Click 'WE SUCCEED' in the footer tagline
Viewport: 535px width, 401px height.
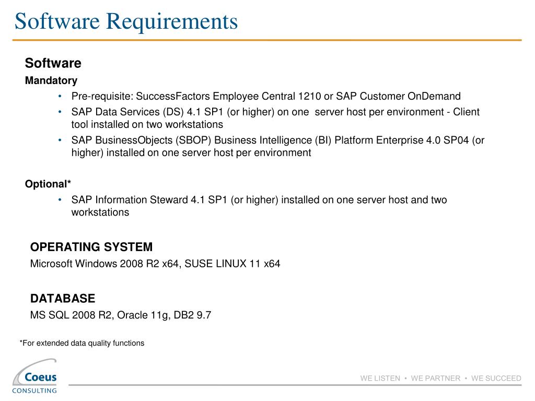496,378
